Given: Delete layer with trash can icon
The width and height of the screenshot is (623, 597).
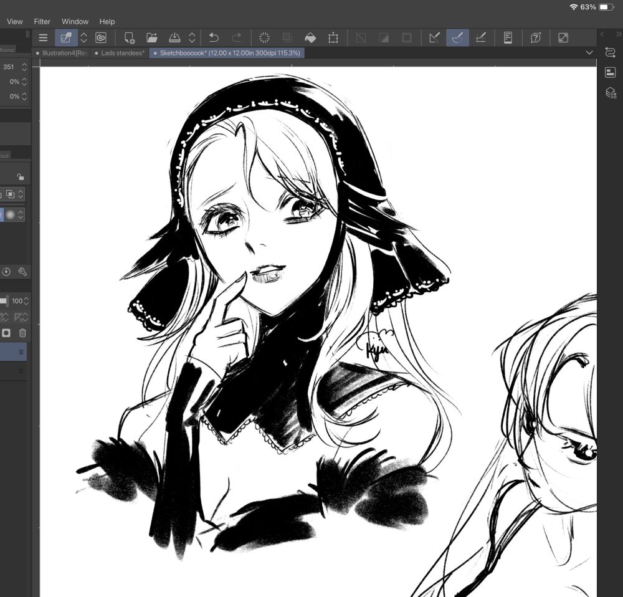Looking at the screenshot, I should (x=22, y=333).
